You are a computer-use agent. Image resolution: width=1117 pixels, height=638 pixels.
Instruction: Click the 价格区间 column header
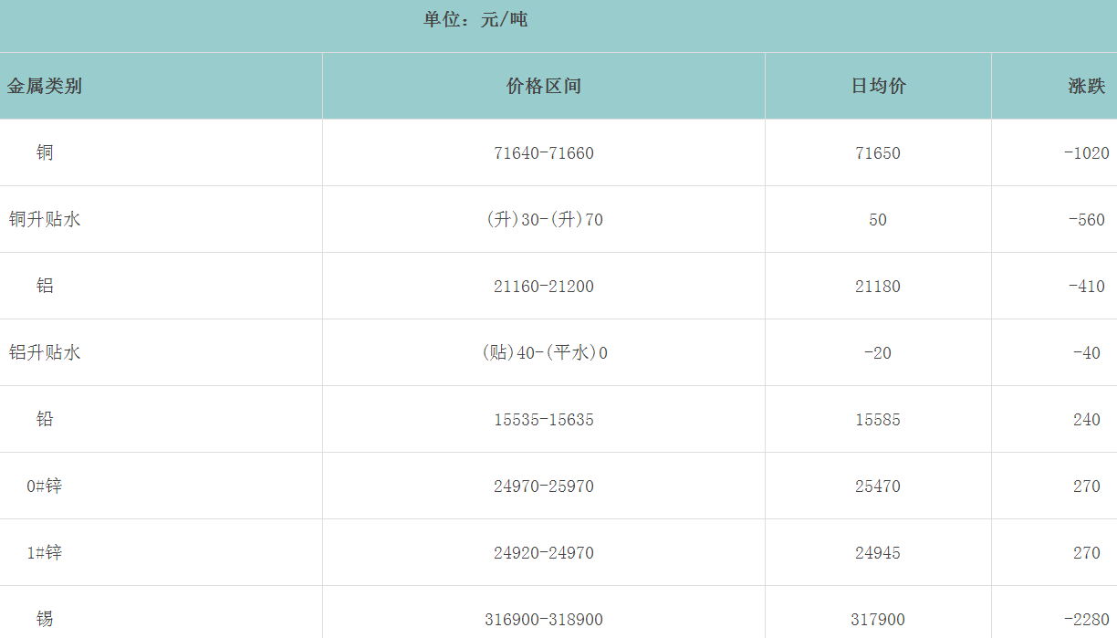point(544,87)
